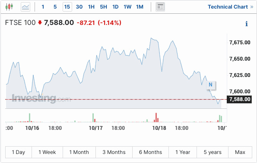Screen dimensions: 257x163
Task: Select the area chart type icon
Action: [x=25, y=7]
